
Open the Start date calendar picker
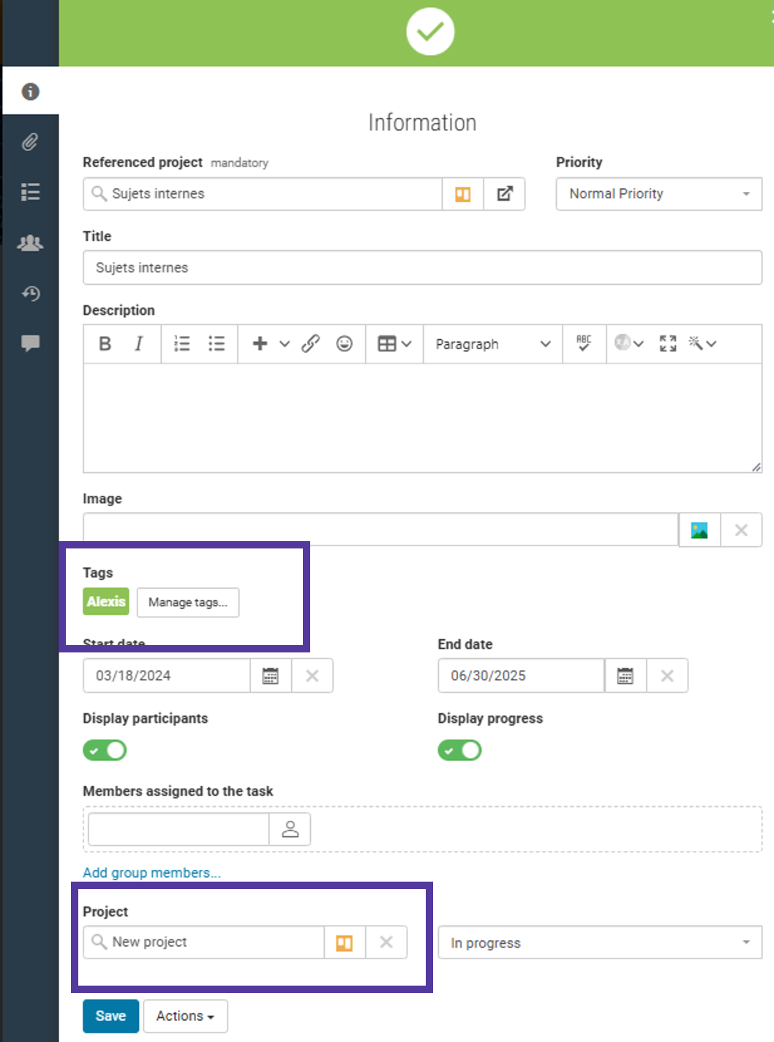(x=271, y=676)
